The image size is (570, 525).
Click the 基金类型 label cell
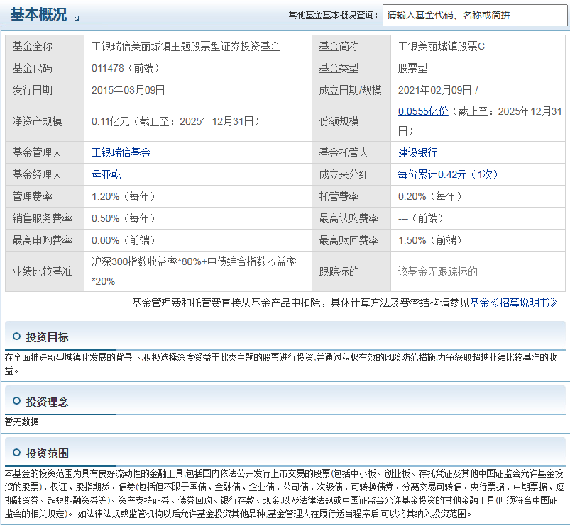[351, 68]
